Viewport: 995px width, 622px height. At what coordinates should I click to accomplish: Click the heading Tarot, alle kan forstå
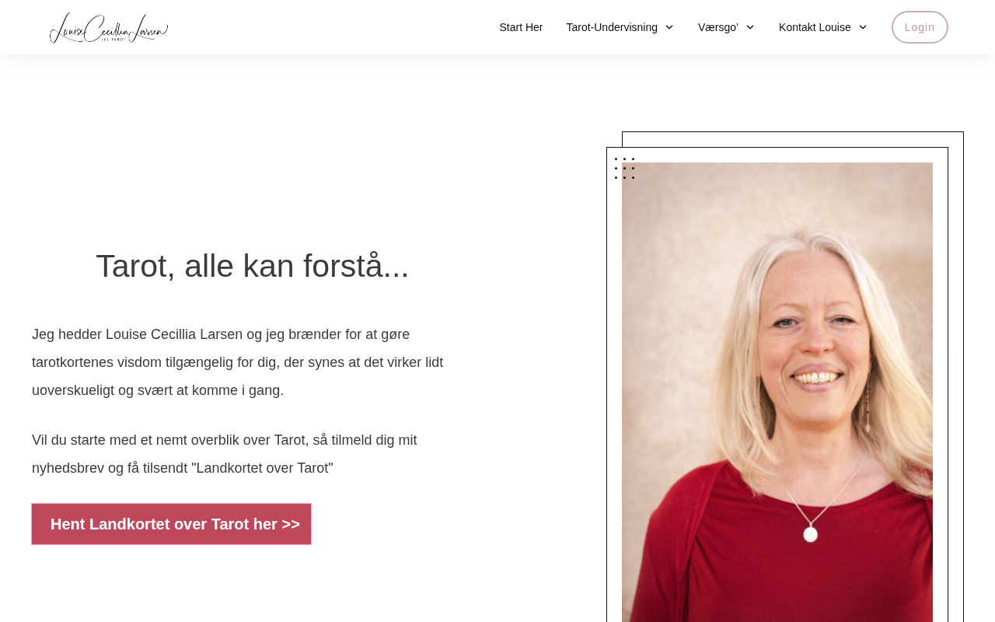[253, 266]
